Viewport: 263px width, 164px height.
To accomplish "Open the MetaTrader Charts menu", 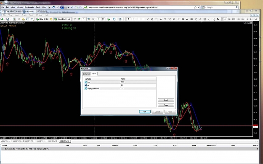I will click(x=24, y=15).
